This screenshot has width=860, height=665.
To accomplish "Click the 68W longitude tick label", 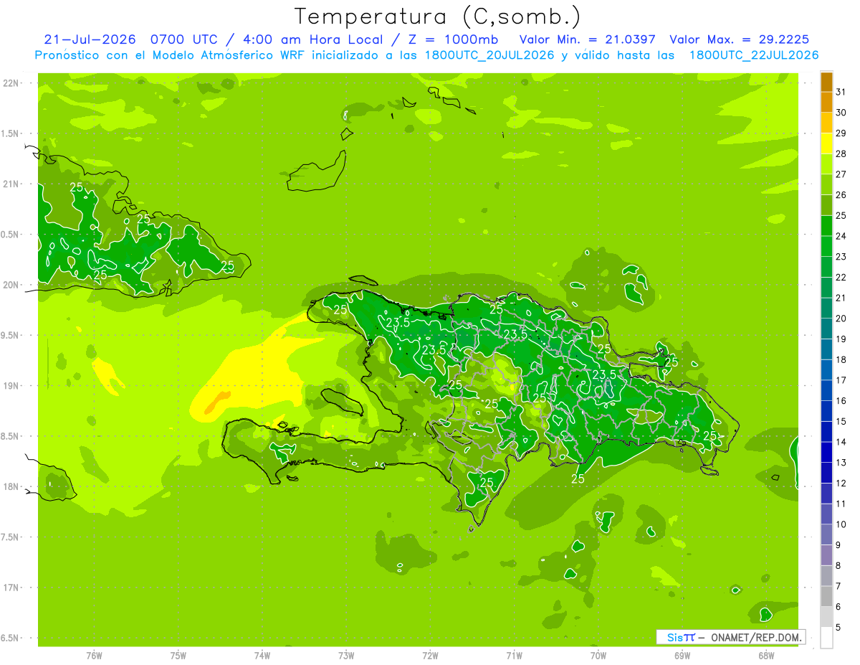I will (x=766, y=655).
